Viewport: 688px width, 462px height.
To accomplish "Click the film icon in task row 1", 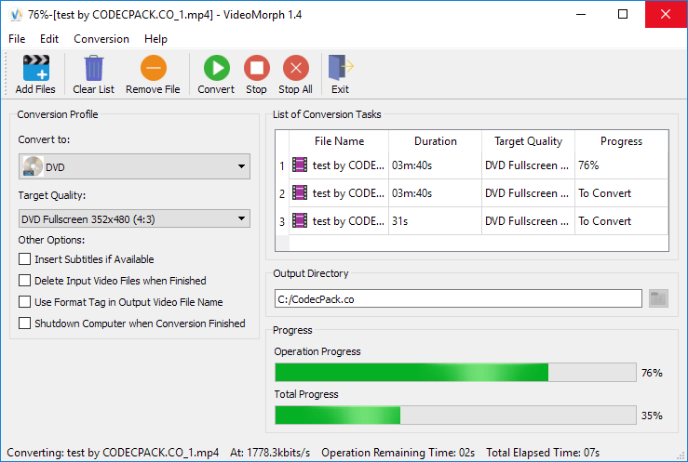I will [x=300, y=165].
